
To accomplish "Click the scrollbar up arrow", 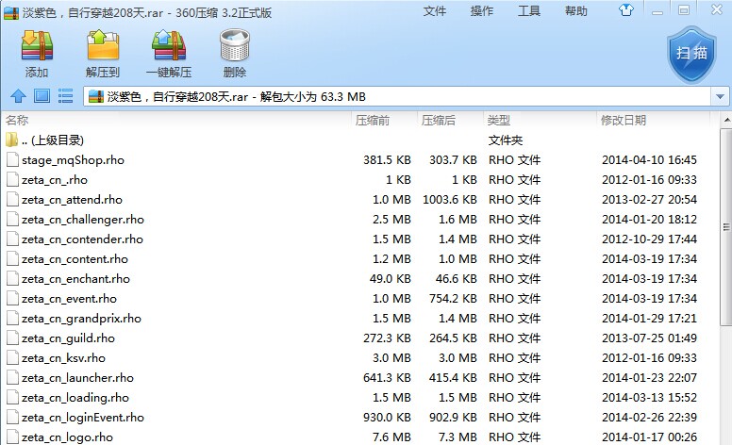I will tap(726, 121).
